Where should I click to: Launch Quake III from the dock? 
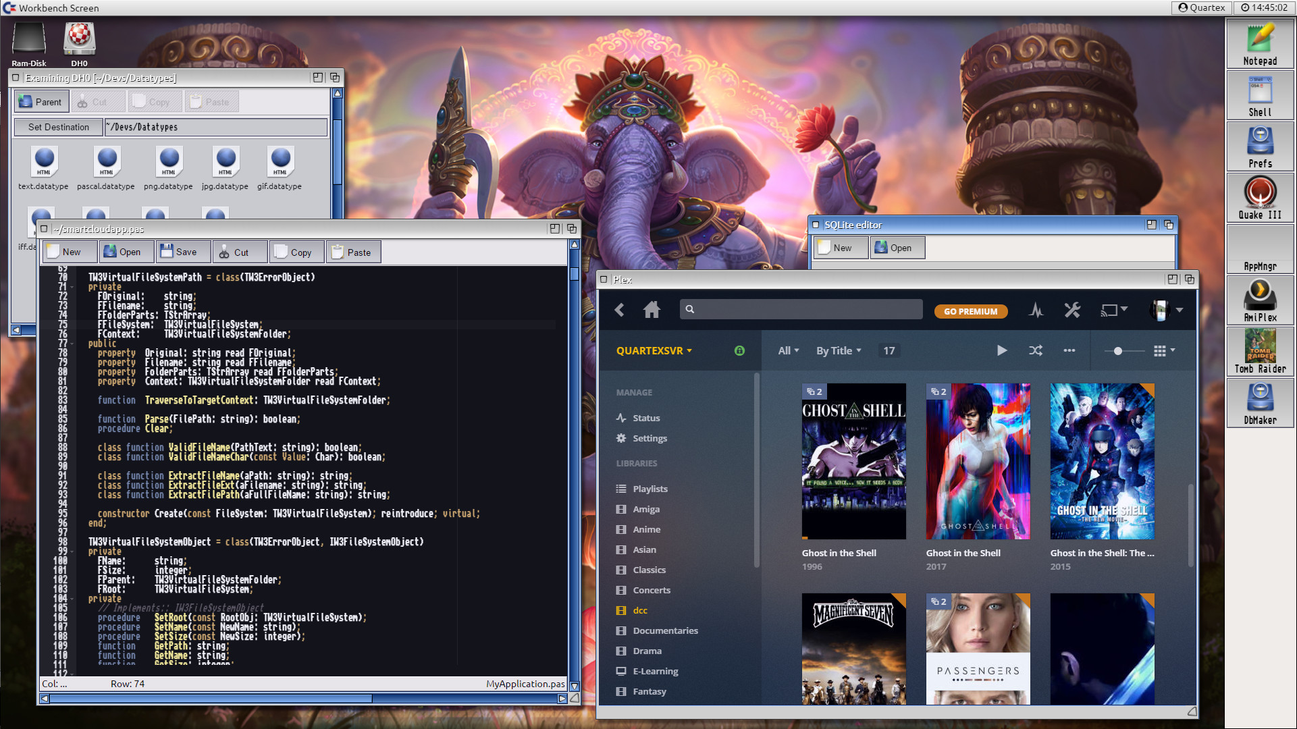point(1260,198)
